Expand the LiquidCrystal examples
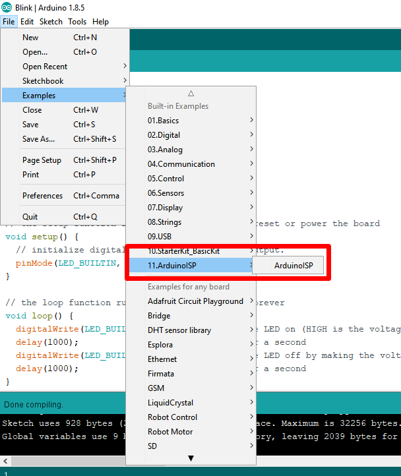401x476 pixels. click(x=191, y=403)
